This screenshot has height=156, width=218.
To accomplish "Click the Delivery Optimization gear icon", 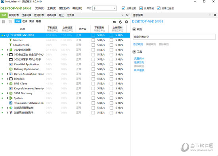I will point(11,69).
